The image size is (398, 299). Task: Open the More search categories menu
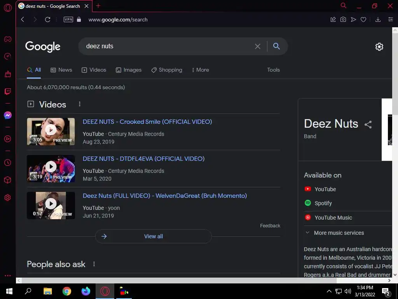[x=201, y=70]
